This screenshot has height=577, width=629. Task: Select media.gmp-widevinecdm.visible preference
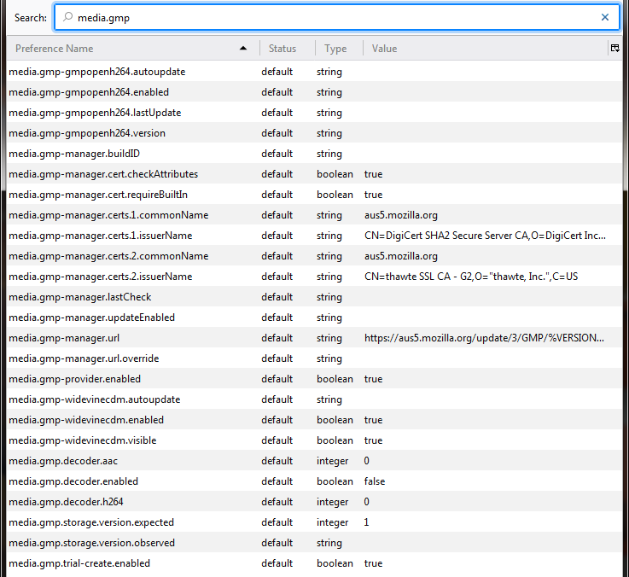pos(83,440)
